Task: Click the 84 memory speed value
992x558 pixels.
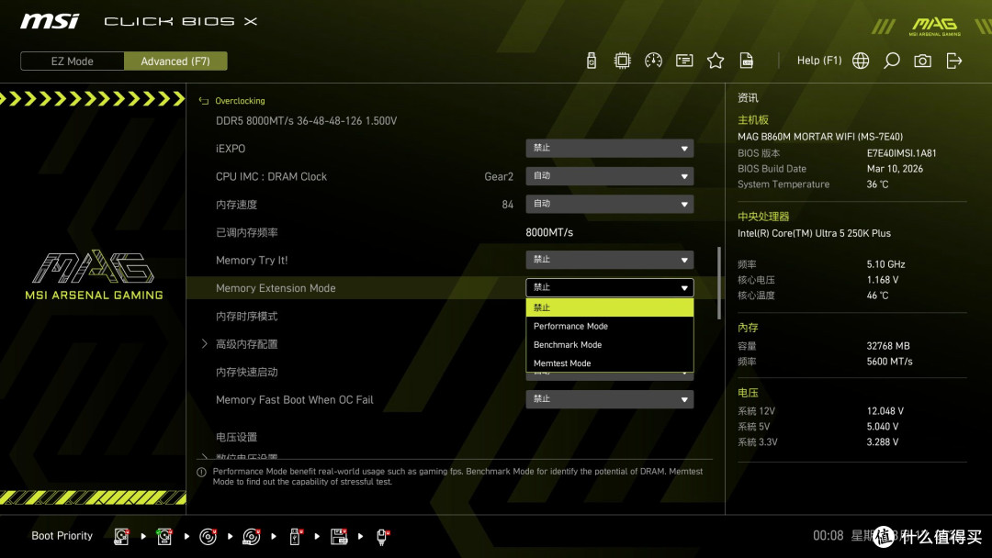Action: 507,205
